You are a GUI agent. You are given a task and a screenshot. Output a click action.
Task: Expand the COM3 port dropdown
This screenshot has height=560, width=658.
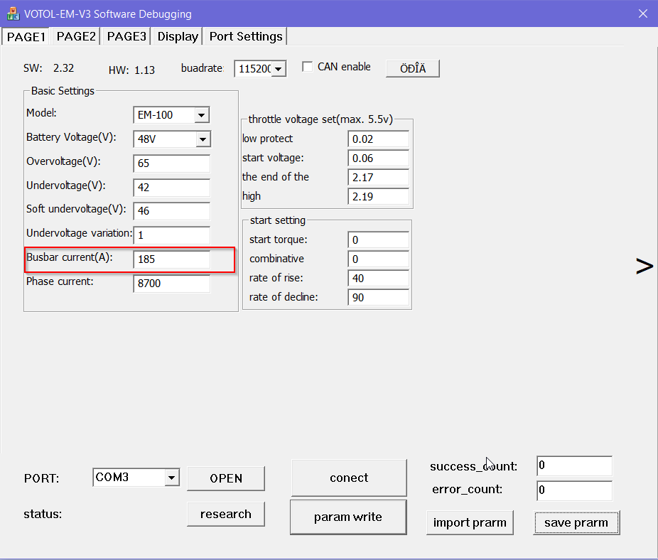171,478
